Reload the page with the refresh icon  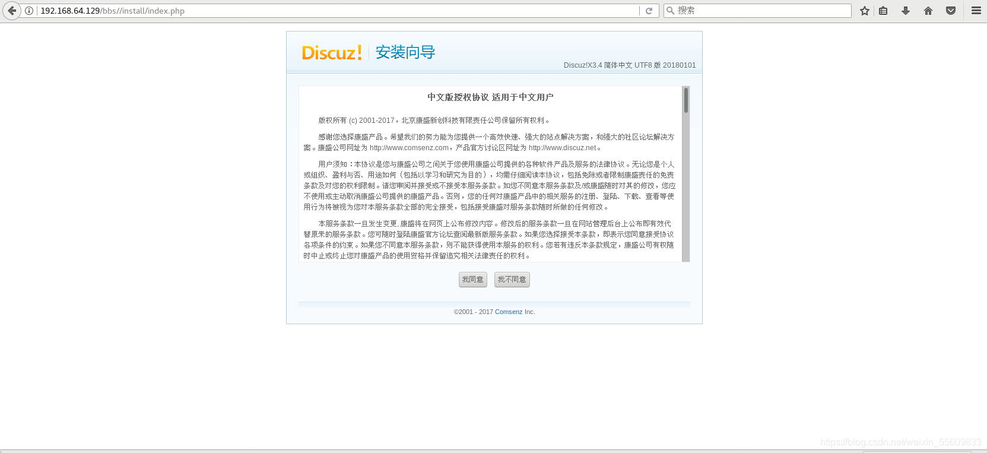[x=649, y=11]
